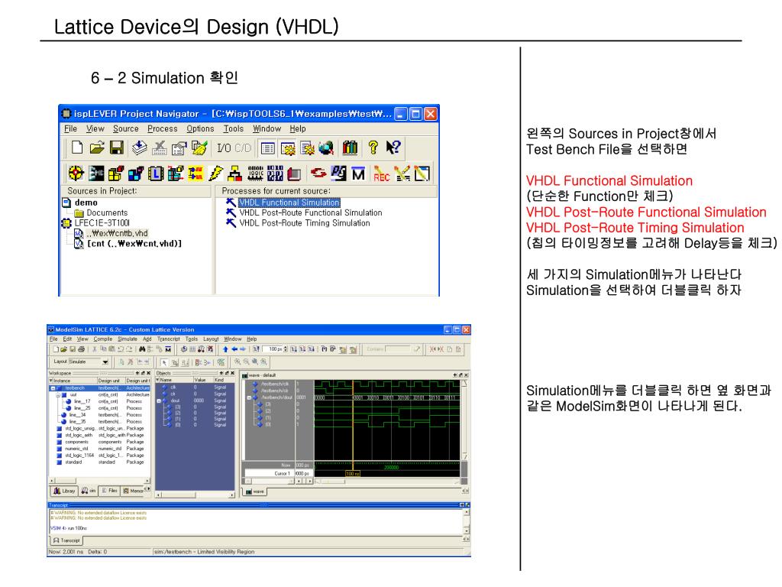
Task: Click run length stepper arrows beside 100 ps
Action: point(286,349)
